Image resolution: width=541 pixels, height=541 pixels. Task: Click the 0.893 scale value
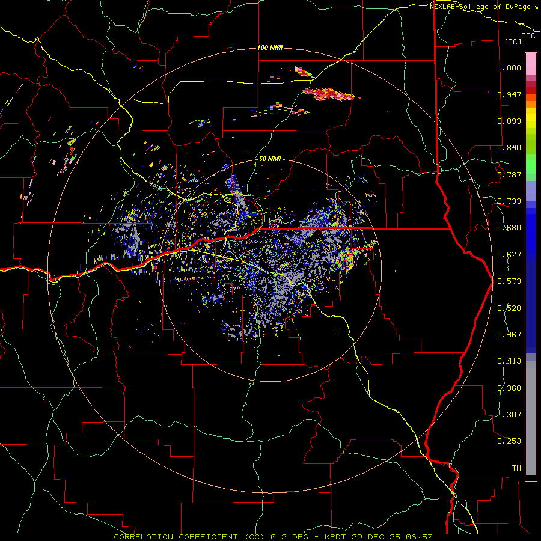[x=509, y=121]
